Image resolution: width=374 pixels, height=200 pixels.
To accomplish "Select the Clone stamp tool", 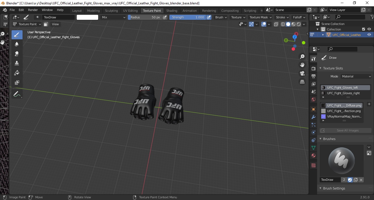I will [17, 63].
